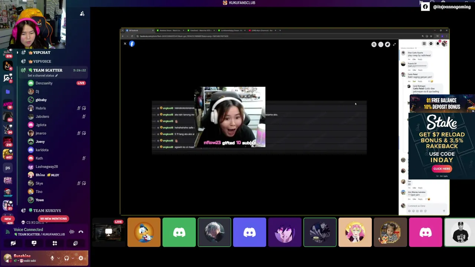Share your screen

(34, 243)
